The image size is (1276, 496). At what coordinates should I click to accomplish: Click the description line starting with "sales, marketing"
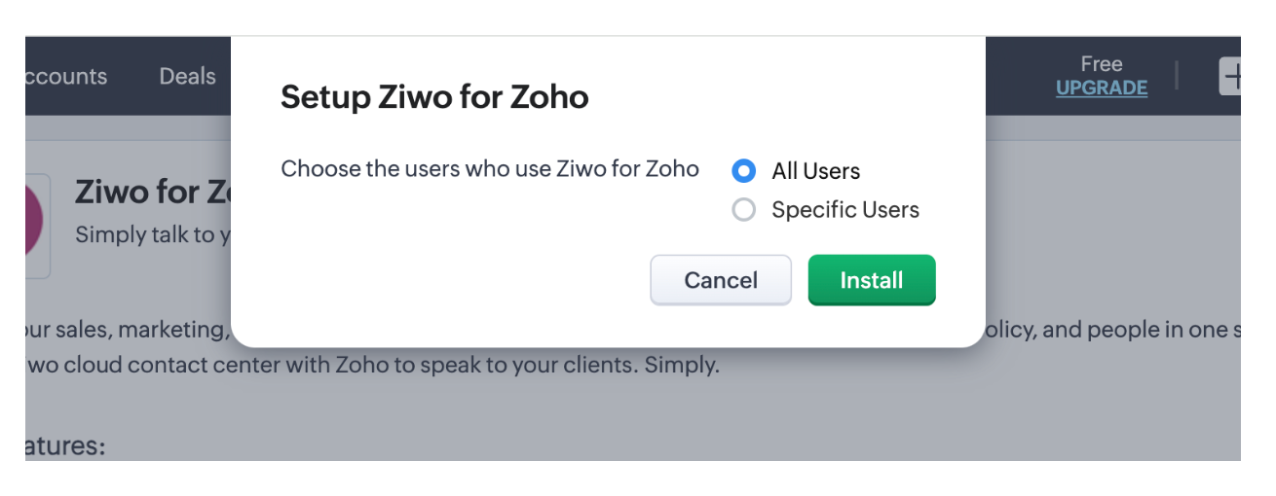coord(128,330)
